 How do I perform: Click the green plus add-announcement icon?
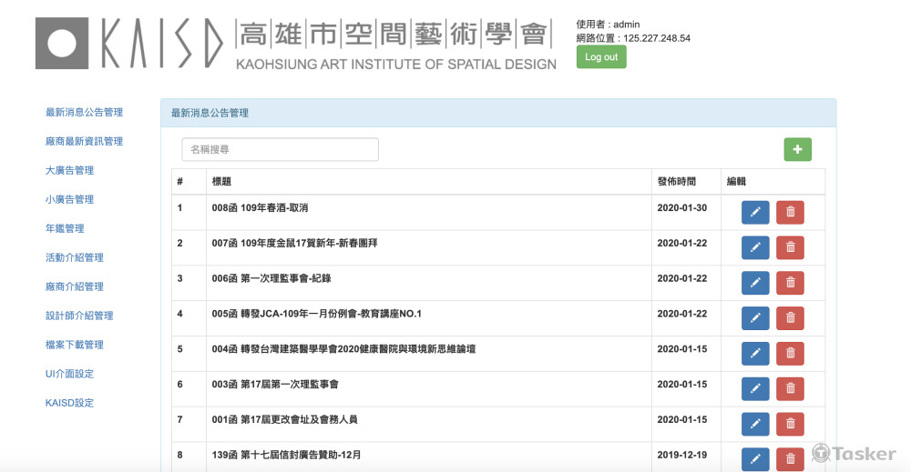(797, 150)
